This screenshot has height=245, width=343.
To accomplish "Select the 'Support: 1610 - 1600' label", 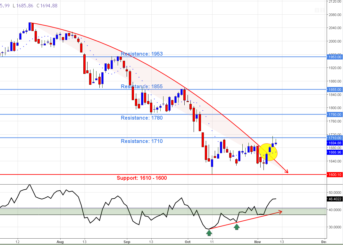I will point(142,178).
